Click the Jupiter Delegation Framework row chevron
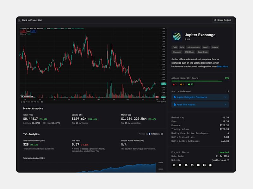The width and height of the screenshot is (253, 189). tap(225, 97)
